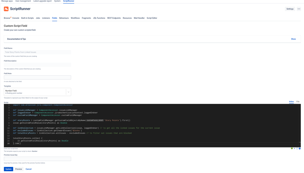Click into the Field Name input
Image resolution: width=304 pixels, height=173 pixels.
(37, 52)
